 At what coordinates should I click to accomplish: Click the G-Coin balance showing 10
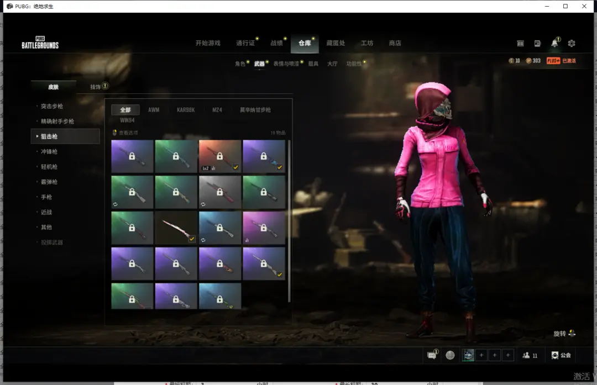pyautogui.click(x=514, y=61)
